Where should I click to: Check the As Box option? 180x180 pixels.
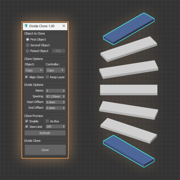click(47, 121)
